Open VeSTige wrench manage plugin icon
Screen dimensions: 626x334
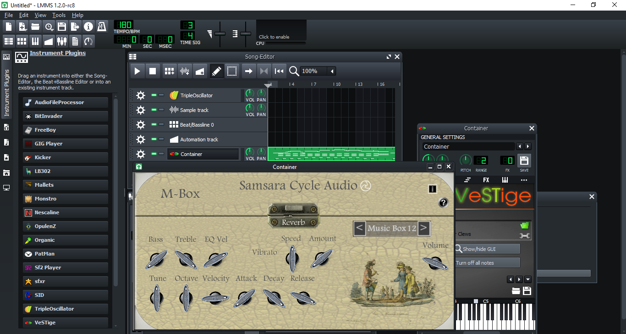tap(525, 236)
